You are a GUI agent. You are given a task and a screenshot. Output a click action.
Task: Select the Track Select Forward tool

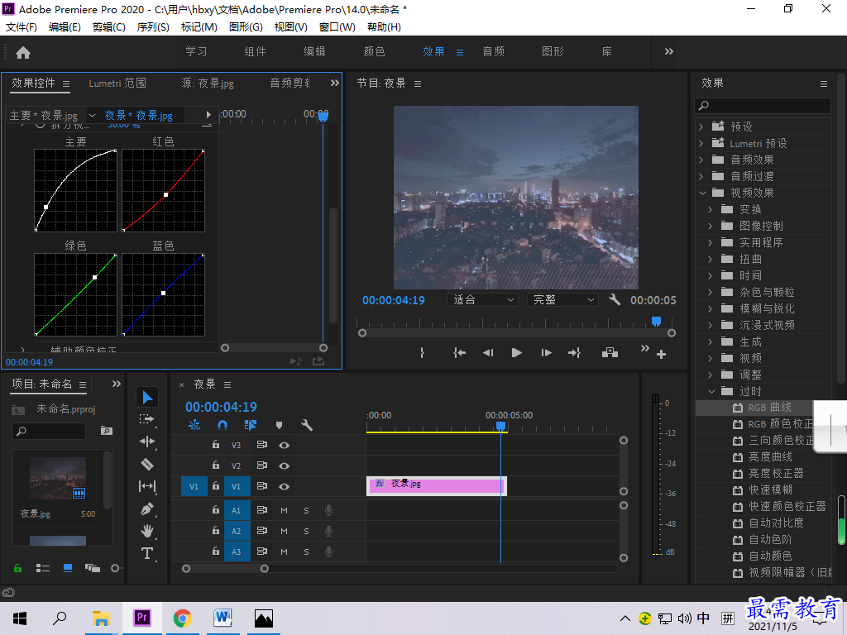click(x=146, y=419)
